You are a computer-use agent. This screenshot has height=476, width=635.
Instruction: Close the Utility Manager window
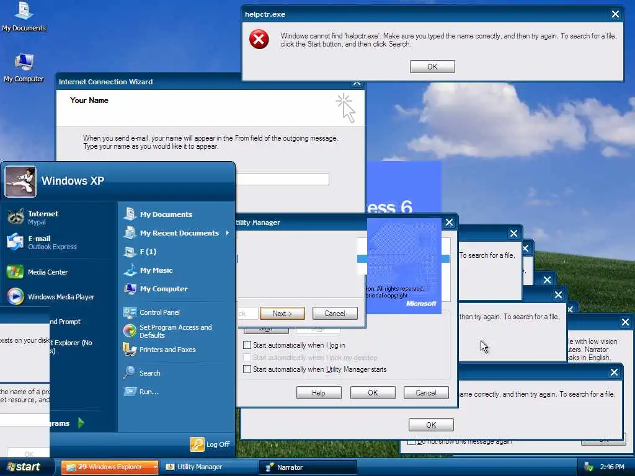pyautogui.click(x=449, y=223)
